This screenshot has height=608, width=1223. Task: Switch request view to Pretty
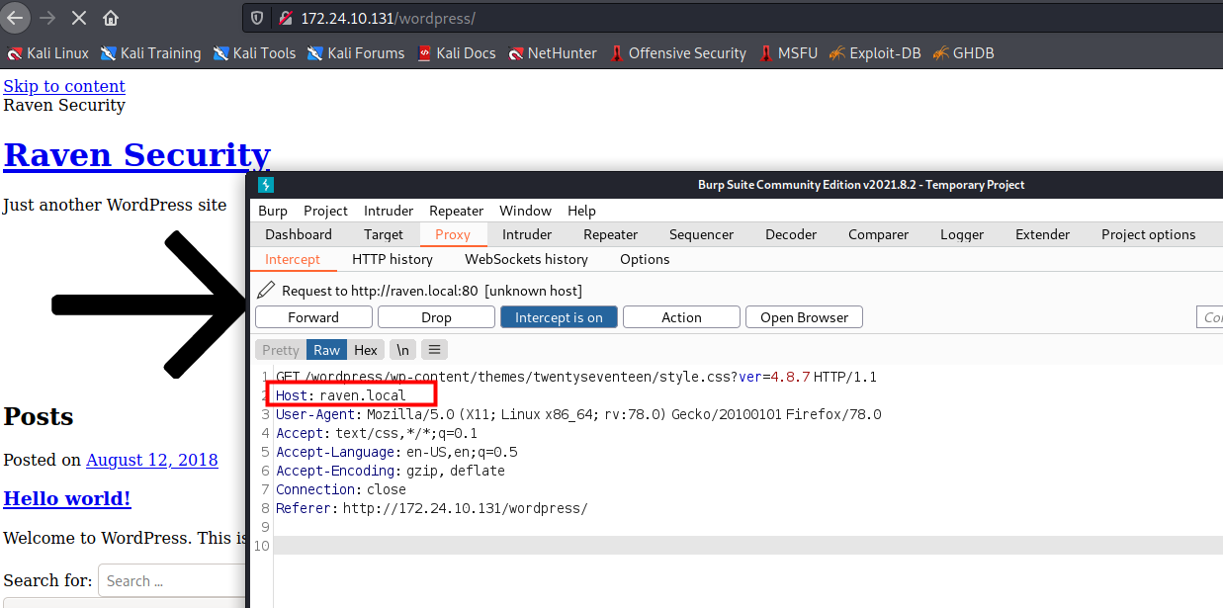pyautogui.click(x=281, y=350)
